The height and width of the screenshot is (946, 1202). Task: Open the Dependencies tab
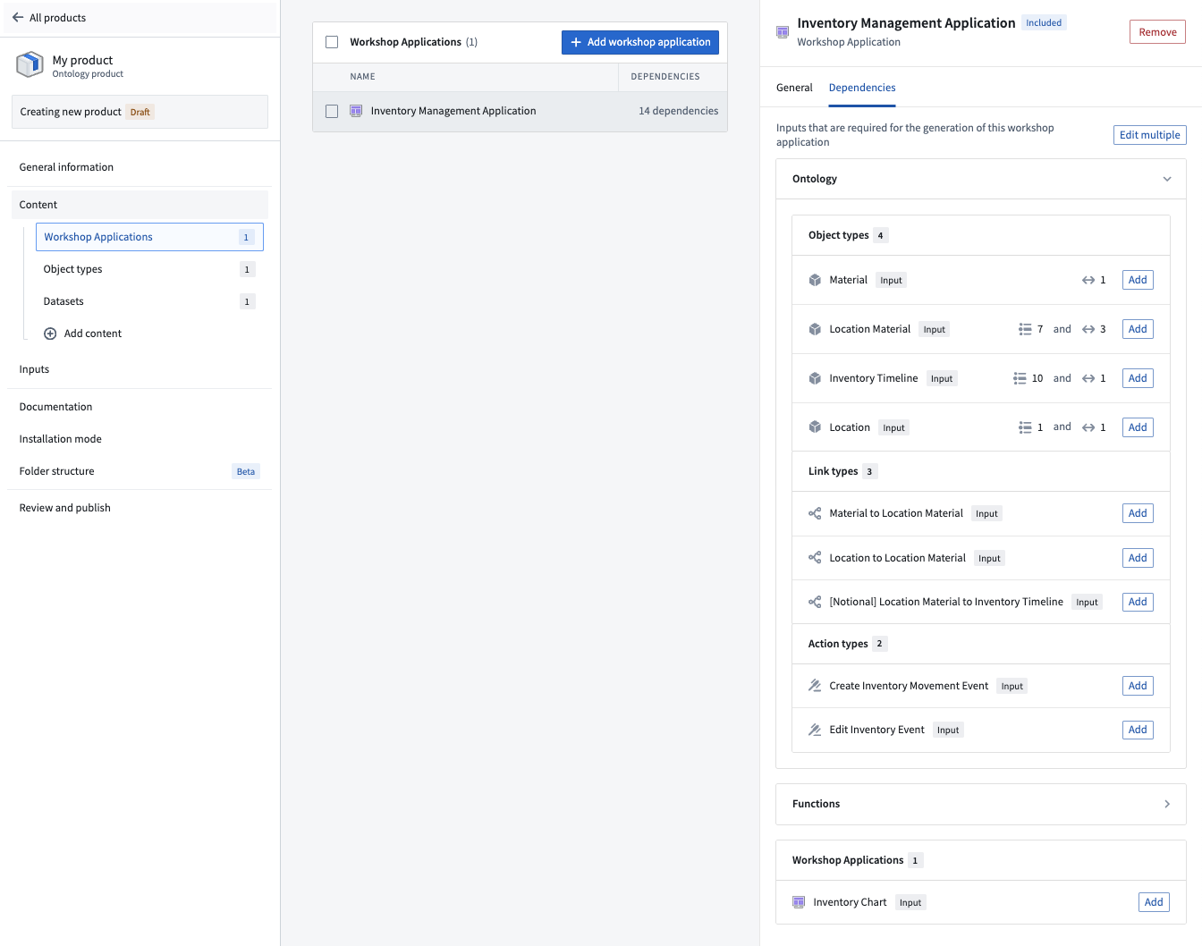(862, 88)
